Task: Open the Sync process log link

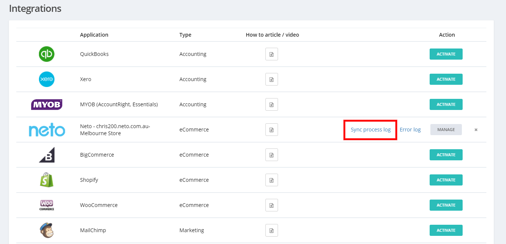Action: click(371, 130)
